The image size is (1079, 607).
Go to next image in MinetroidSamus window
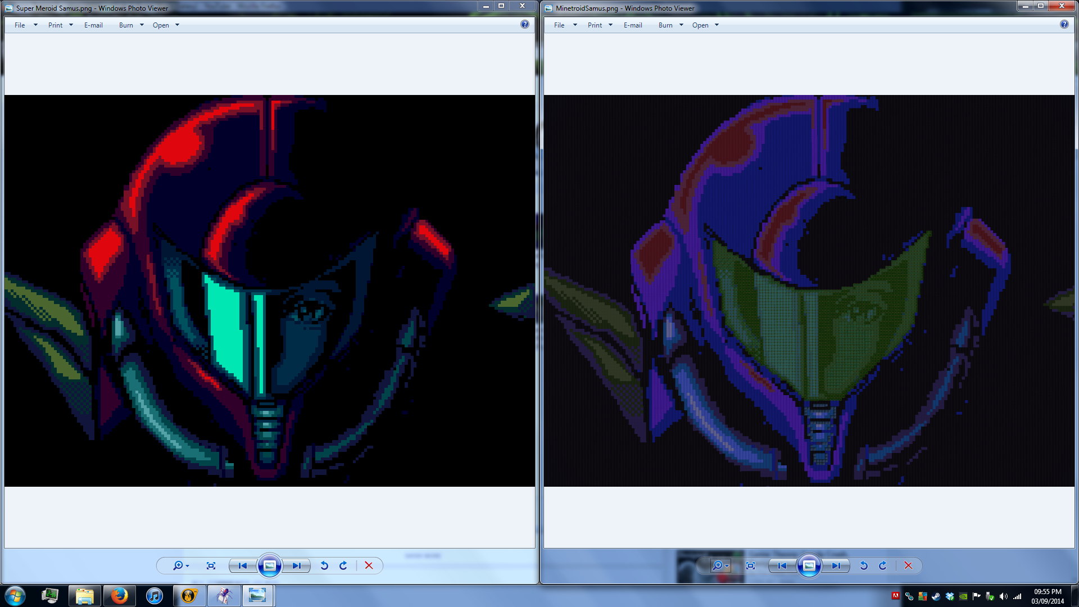[x=836, y=565]
